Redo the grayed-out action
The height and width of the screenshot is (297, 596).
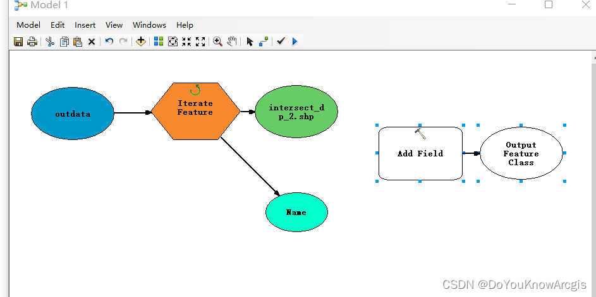tap(123, 42)
